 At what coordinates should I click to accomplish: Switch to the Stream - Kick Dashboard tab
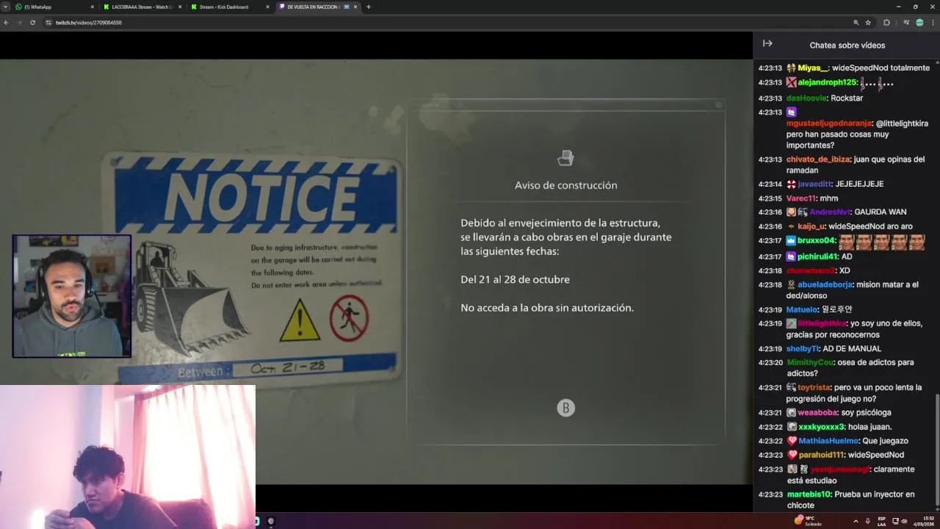(229, 7)
